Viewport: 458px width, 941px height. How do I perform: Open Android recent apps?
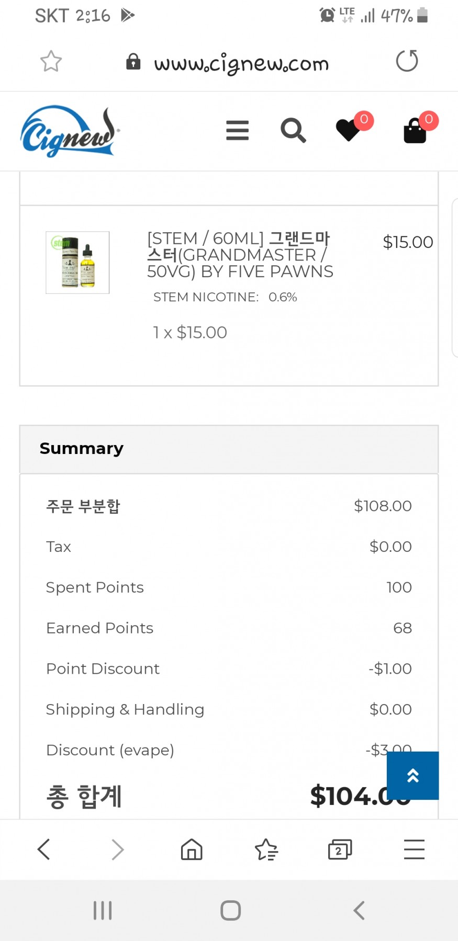(x=103, y=910)
